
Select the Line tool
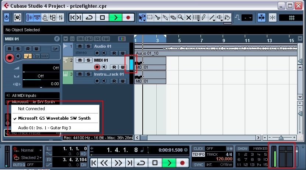(212, 18)
